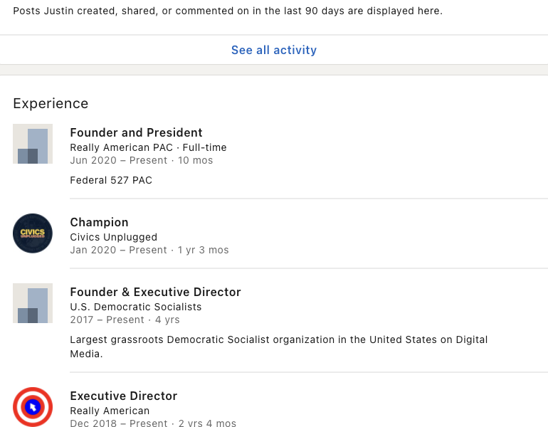Viewport: 548px width, 427px height.
Task: Select the Really American company name under Executive Director
Action: (110, 411)
